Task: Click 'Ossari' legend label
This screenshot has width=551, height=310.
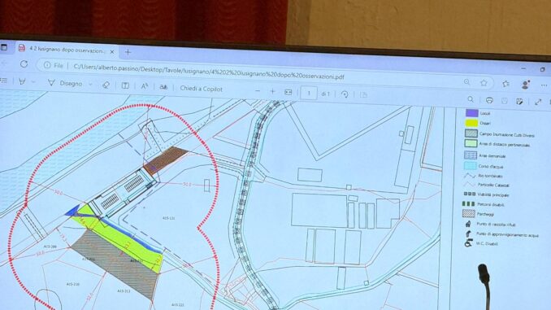Action: (x=484, y=123)
